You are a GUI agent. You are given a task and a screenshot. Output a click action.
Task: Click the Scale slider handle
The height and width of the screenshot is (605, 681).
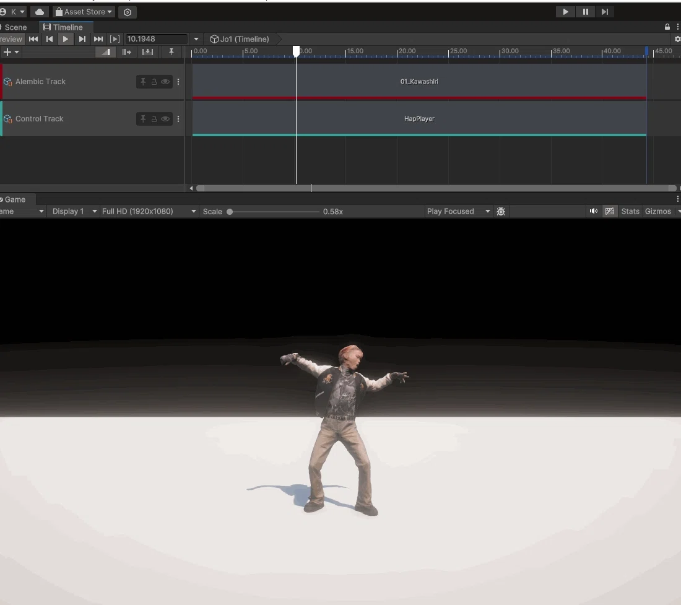[230, 212]
